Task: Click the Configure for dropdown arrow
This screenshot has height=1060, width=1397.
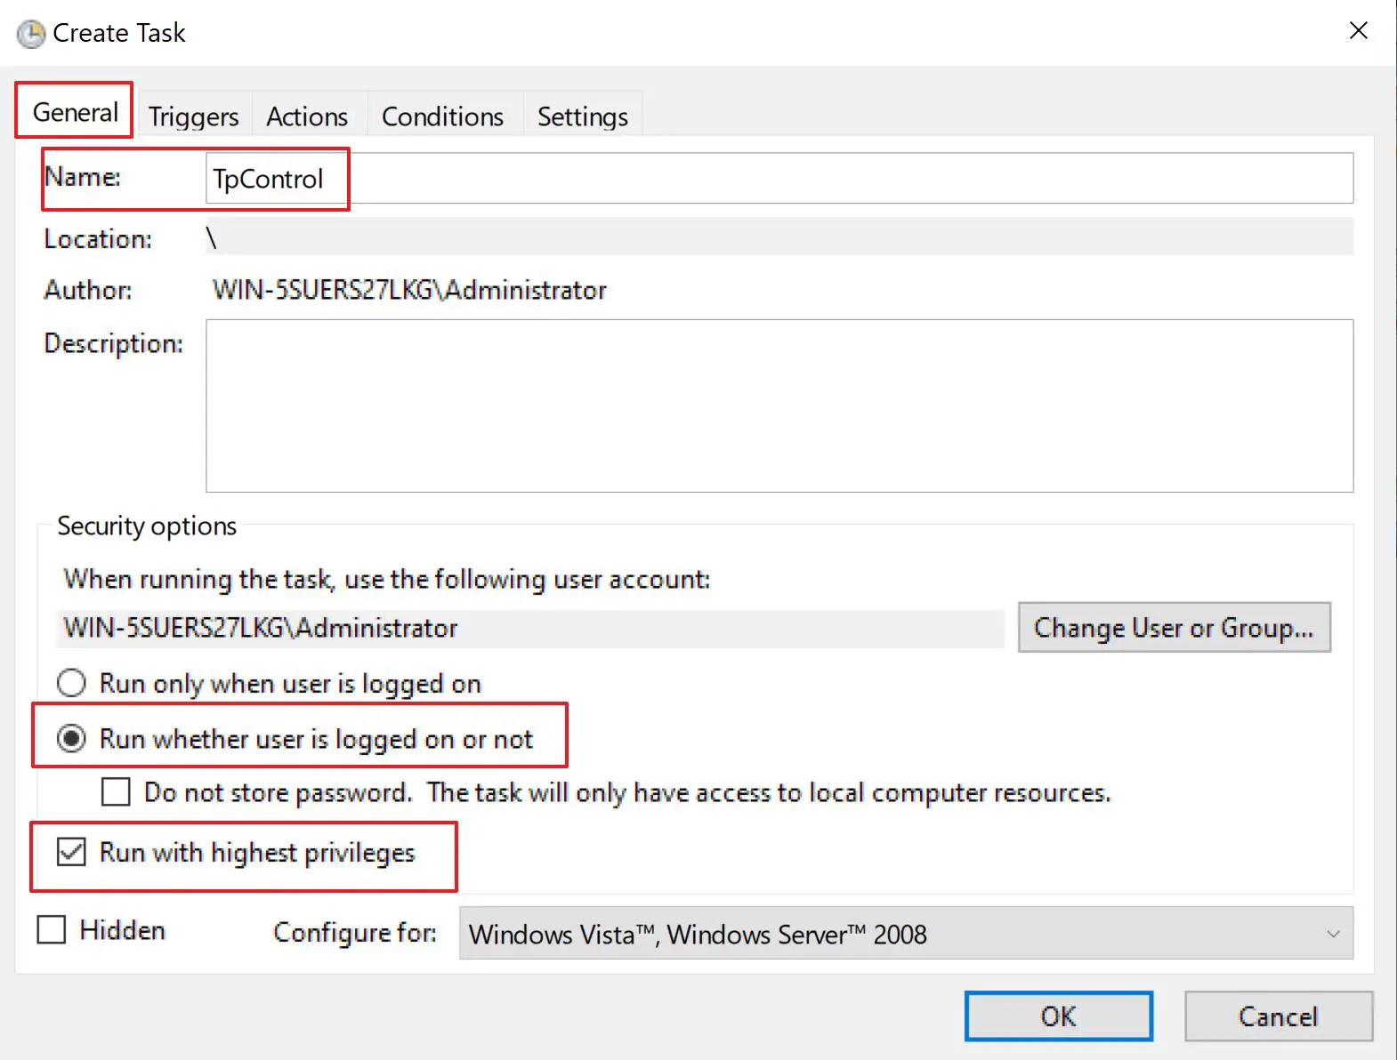Action: click(1333, 934)
